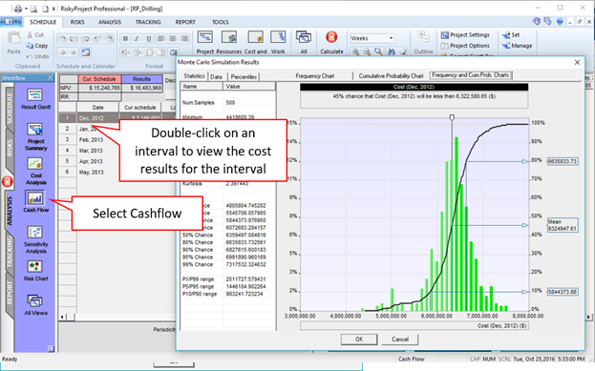Open the ANALYSIS ribbon tab
The image size is (595, 371).
pyautogui.click(x=110, y=22)
